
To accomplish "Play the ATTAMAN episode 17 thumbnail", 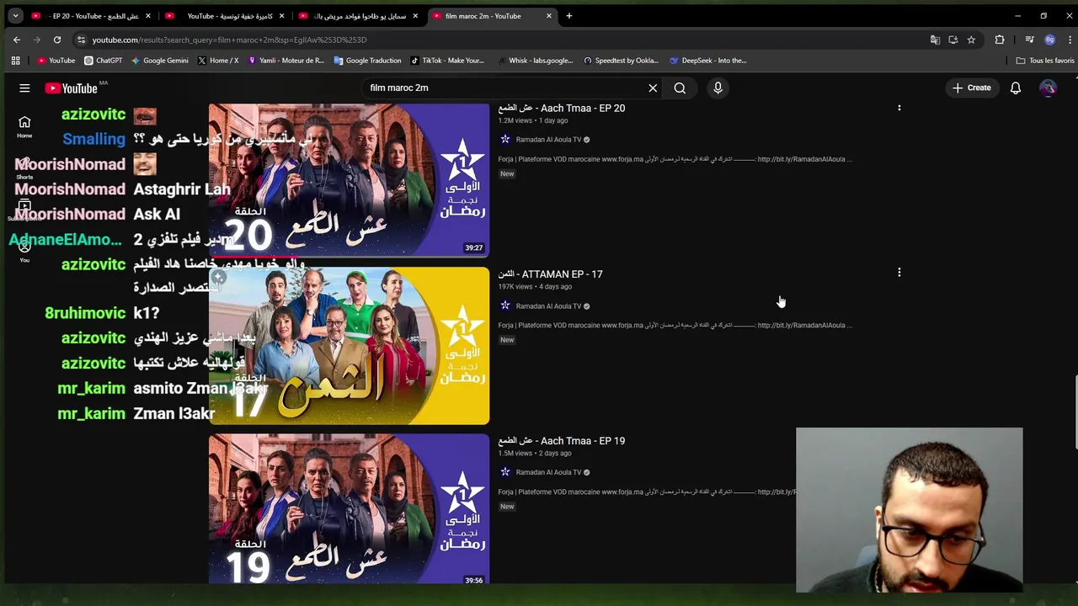I will tap(349, 345).
